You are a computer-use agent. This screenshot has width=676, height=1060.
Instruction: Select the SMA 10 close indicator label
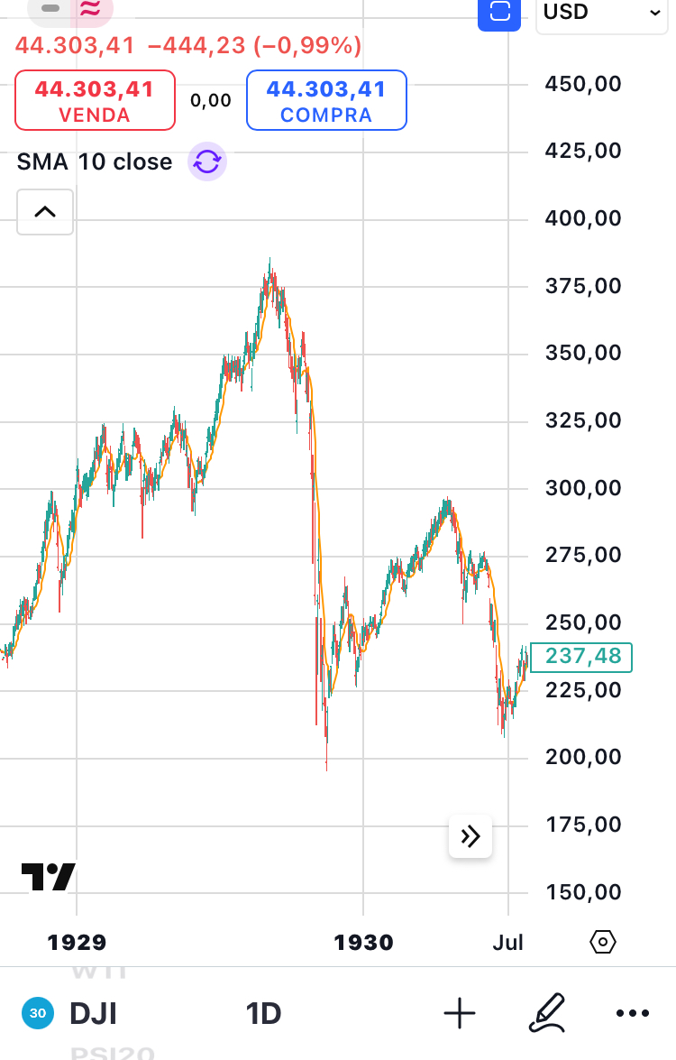[95, 162]
